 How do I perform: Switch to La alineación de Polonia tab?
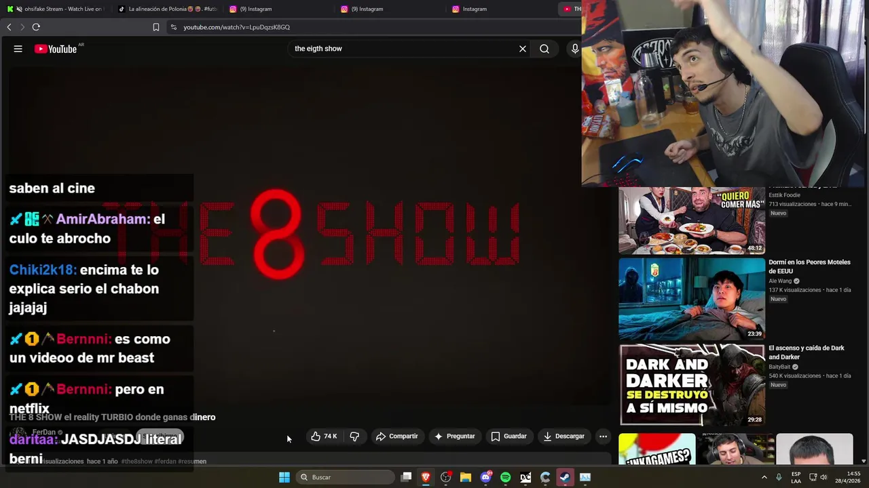click(167, 9)
